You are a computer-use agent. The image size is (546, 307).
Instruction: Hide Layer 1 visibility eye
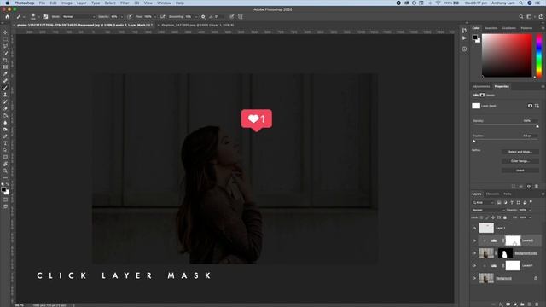tap(474, 228)
